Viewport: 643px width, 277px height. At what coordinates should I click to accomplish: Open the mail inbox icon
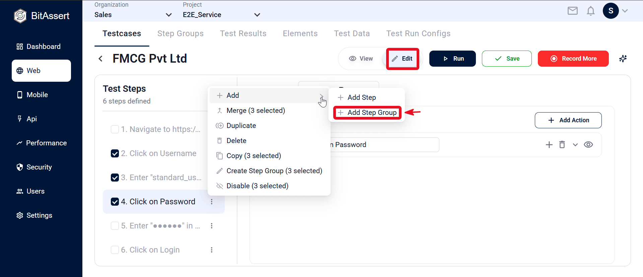[x=572, y=11]
